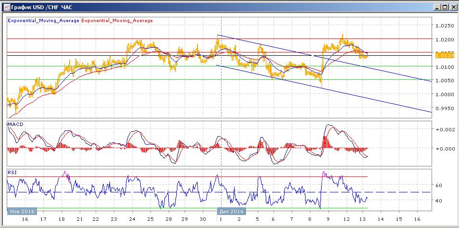459x228 pixels.
Task: Select the blue Exponential_Moving_Average label
Action: [43, 21]
